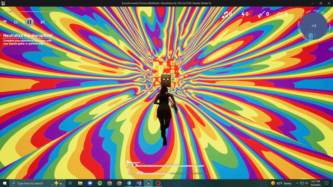333x187 pixels.
Task: Click the Unreal Engine logo in the title bar
Action: [x=3, y=3]
